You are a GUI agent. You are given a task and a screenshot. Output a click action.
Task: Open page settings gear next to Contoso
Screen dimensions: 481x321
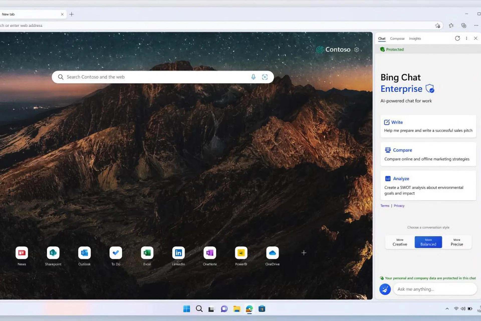click(x=357, y=50)
